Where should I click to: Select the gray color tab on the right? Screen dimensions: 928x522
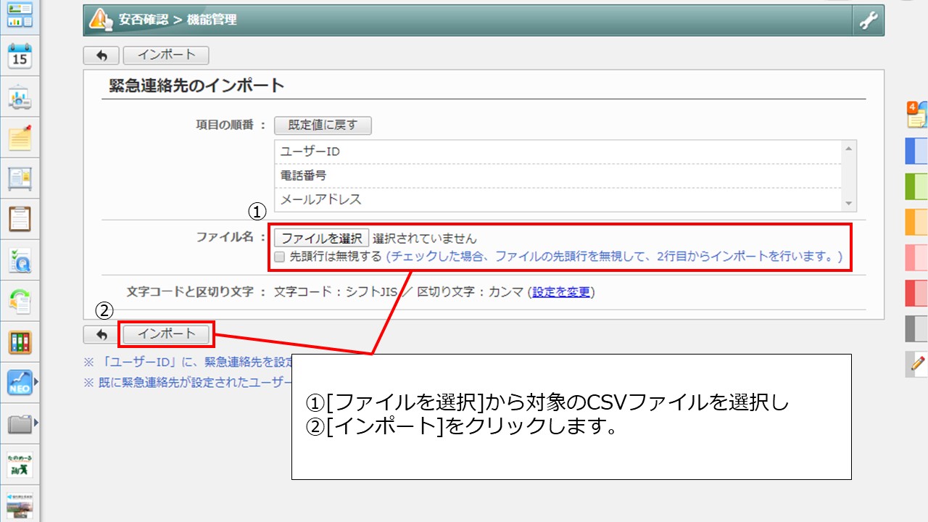916,328
